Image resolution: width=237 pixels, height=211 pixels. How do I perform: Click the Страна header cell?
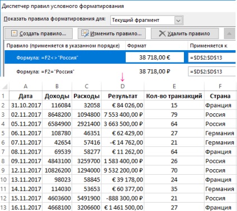tap(220, 96)
